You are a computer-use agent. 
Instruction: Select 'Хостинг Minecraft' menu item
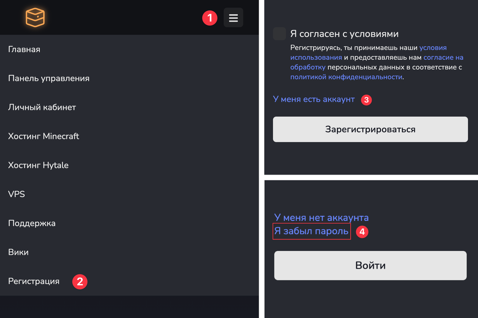tap(43, 136)
